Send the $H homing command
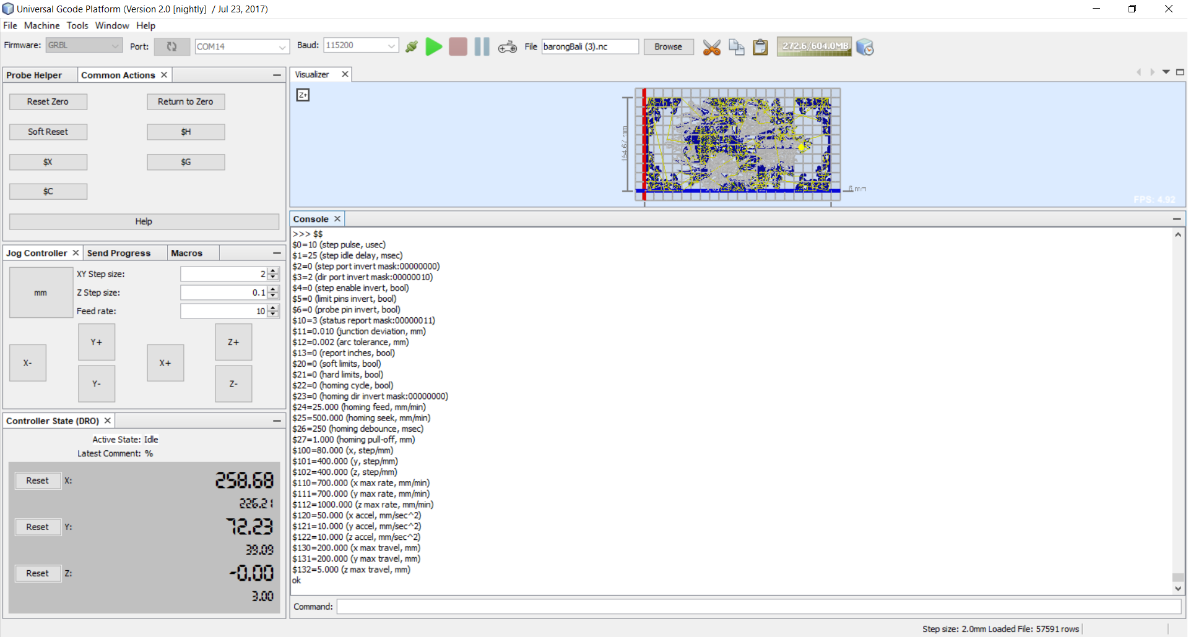Viewport: 1188px width, 637px height. [x=186, y=132]
